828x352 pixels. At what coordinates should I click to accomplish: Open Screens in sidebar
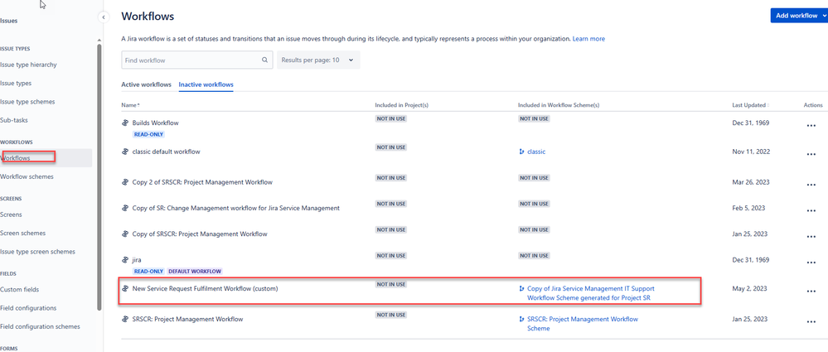[x=11, y=215]
